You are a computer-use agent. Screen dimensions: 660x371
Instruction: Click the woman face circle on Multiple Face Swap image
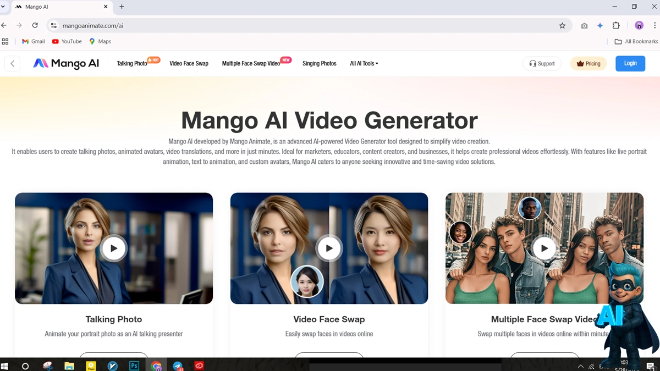461,232
